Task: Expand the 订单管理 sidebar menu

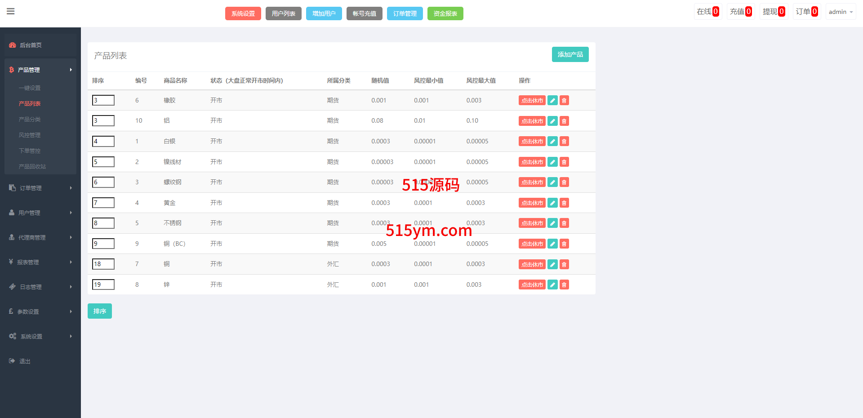Action: [40, 188]
